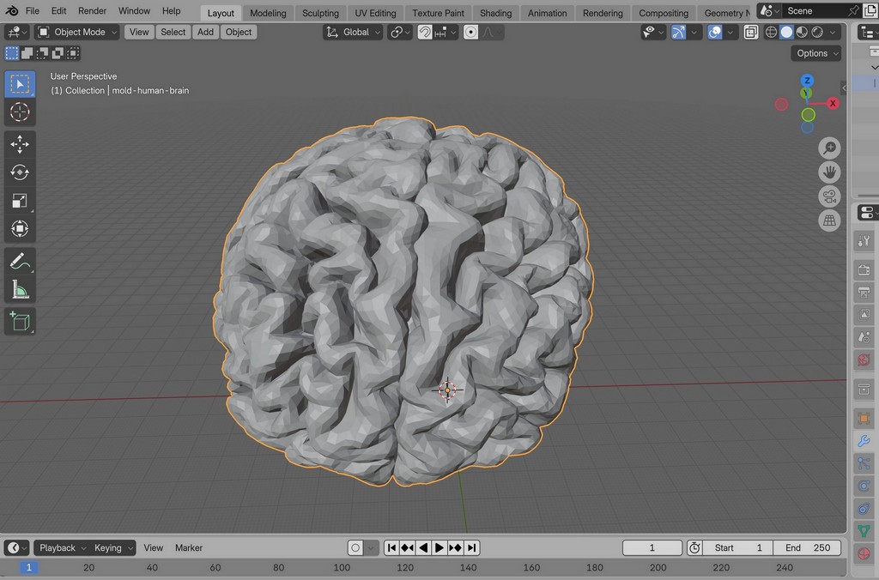Toggle show overlays button

click(715, 32)
